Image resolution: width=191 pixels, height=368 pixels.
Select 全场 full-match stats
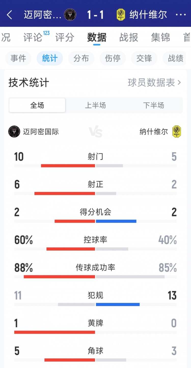[37, 105]
